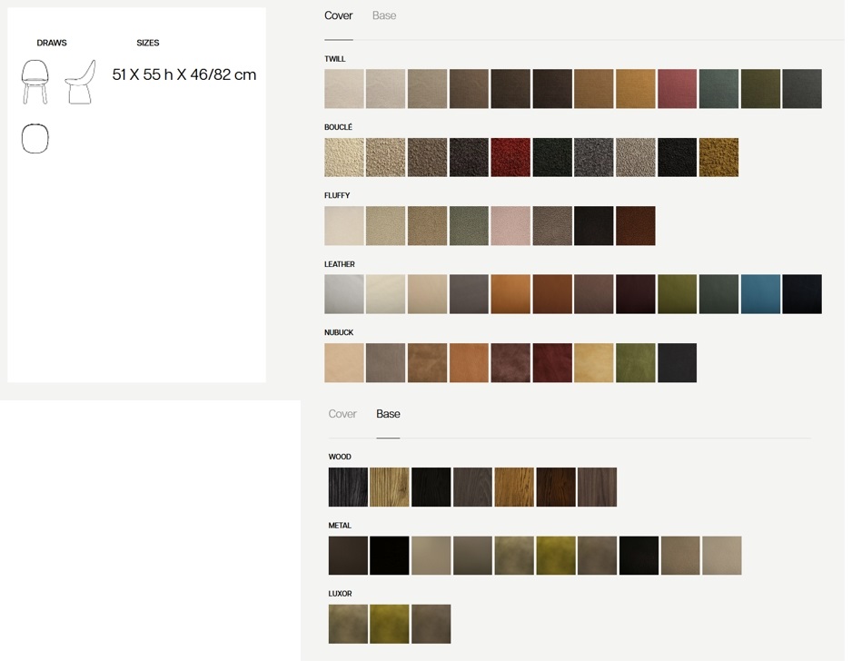Select the mustard yellow Bouclé swatch
Screen dimensions: 852x670
click(718, 157)
